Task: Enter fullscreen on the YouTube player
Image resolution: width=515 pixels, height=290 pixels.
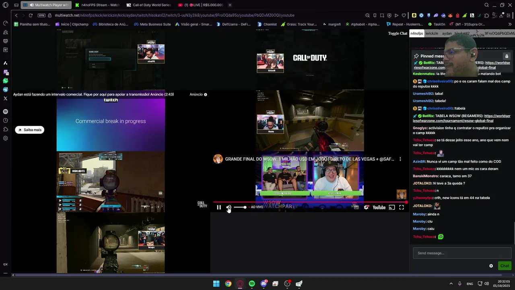Action: point(402,207)
